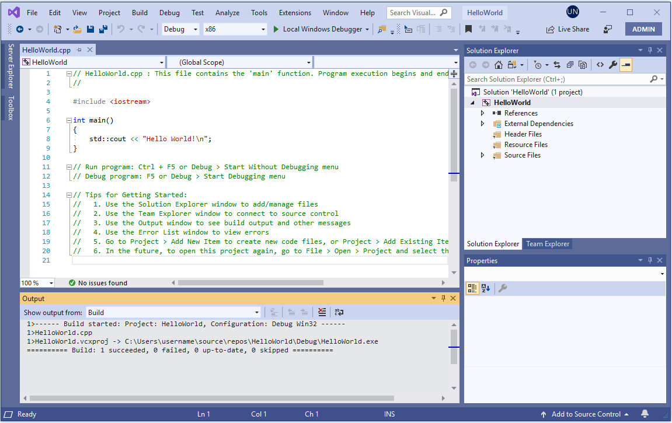Toggle word wrap in the Output window
The height and width of the screenshot is (423, 672).
tap(340, 312)
